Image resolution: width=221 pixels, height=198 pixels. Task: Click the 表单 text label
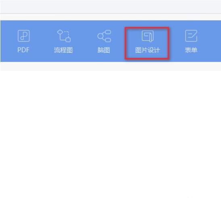191,50
